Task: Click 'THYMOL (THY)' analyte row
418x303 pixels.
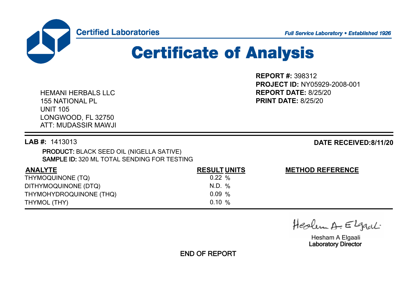Action: 46,203
